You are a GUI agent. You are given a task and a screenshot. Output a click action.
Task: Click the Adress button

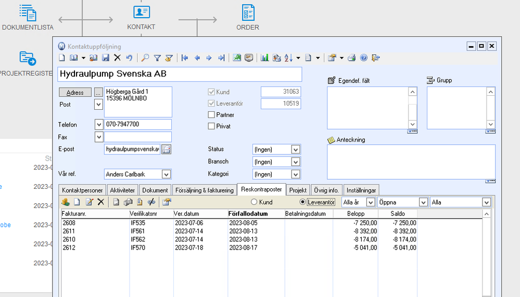75,93
